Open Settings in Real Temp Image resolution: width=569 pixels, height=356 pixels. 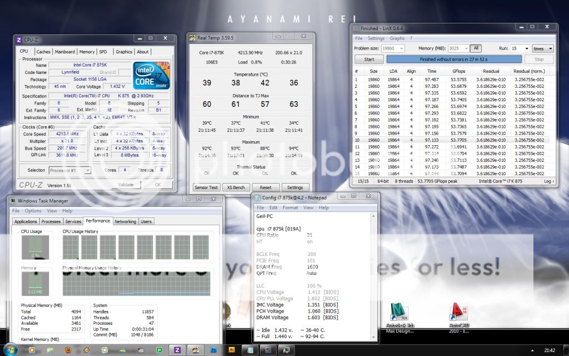click(295, 187)
